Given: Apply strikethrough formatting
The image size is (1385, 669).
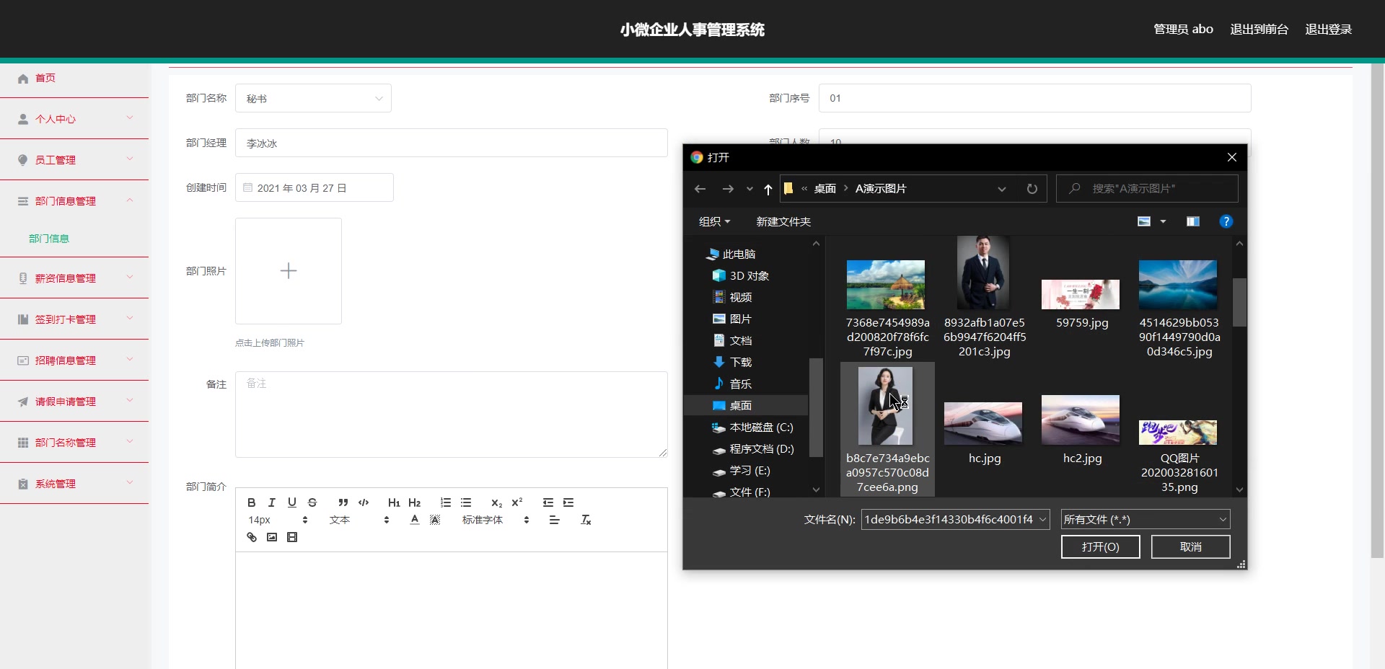Looking at the screenshot, I should [x=312, y=502].
